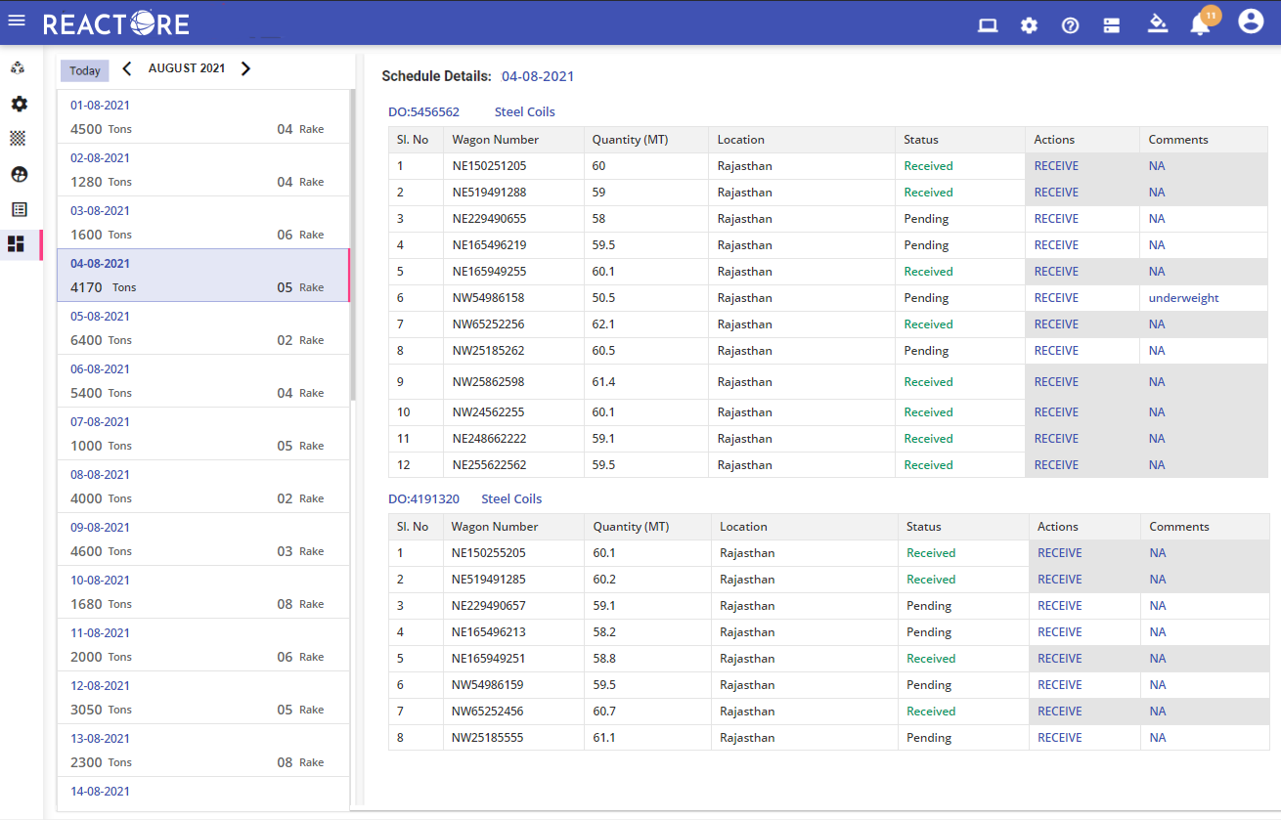Click the Today button
The height and width of the screenshot is (820, 1281).
85,70
